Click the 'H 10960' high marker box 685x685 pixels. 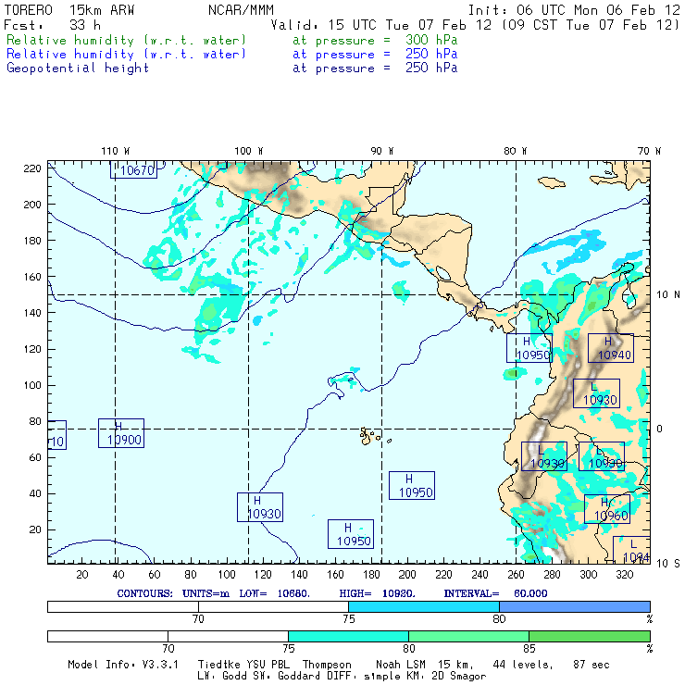point(607,509)
